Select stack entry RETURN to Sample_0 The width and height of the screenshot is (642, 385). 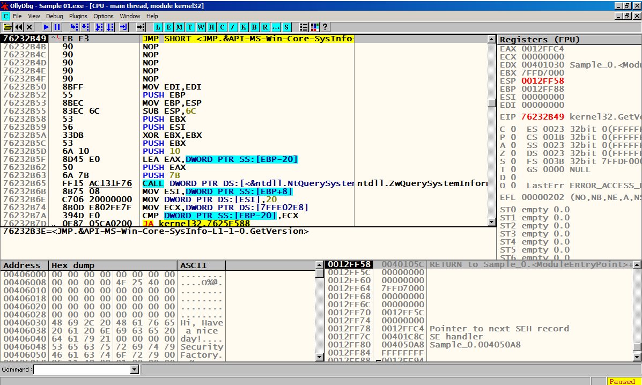[479, 264]
